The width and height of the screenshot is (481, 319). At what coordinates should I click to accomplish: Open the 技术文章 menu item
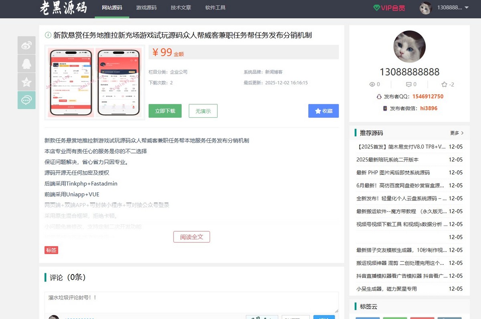tap(180, 7)
